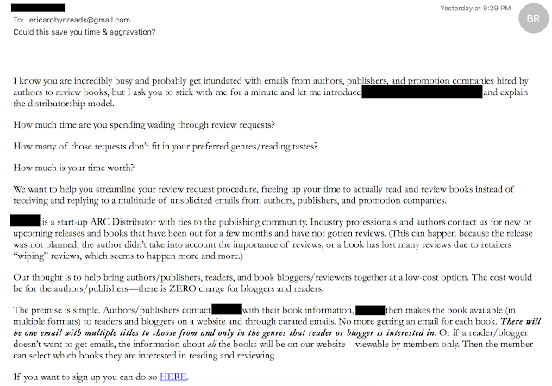Click the redacted name after "Authors/publishers contact"
Image resolution: width=552 pixels, height=386 pixels.
(x=227, y=309)
